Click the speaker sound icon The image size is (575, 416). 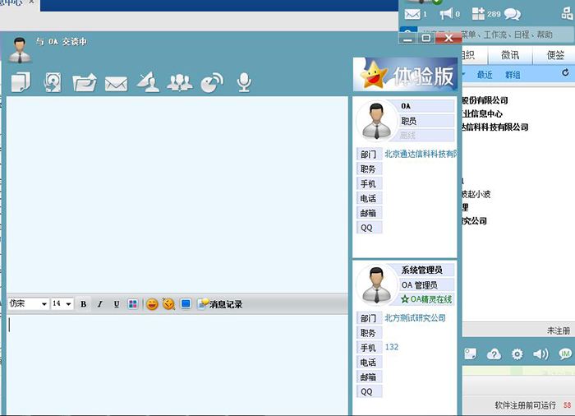click(540, 354)
